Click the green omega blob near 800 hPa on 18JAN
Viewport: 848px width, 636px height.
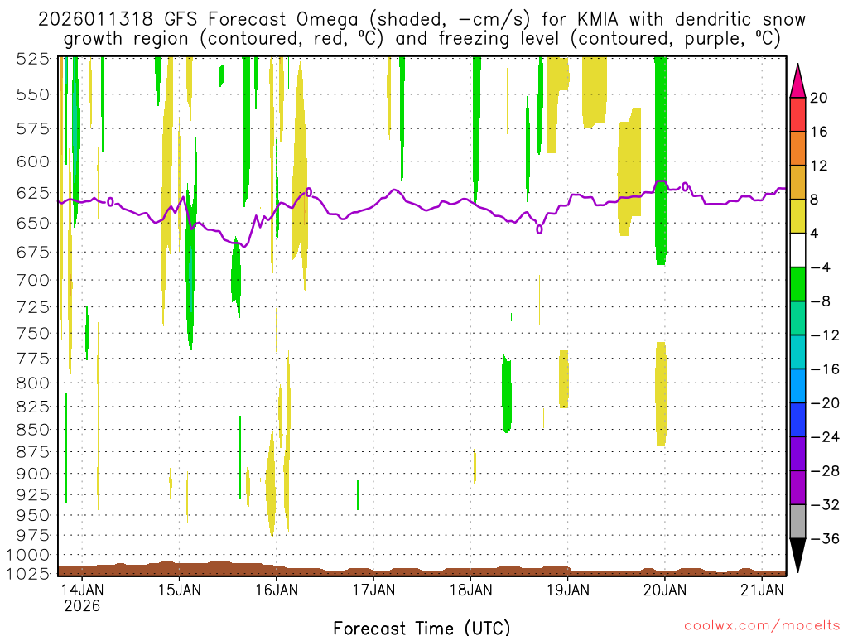pos(507,393)
